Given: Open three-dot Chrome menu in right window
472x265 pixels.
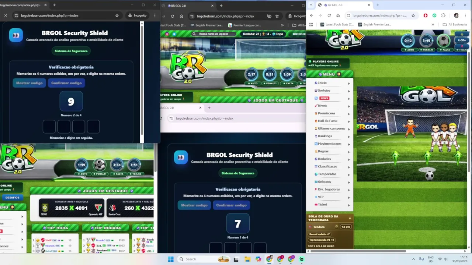Looking at the screenshot, I should click(x=466, y=15).
